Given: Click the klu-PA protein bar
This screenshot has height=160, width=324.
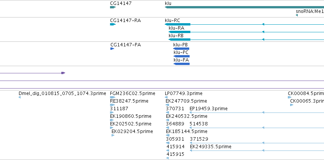Looking at the screenshot, I should (x=182, y=64).
